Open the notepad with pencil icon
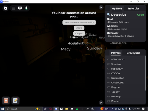The image size is (148, 111). pyautogui.click(x=15, y=101)
